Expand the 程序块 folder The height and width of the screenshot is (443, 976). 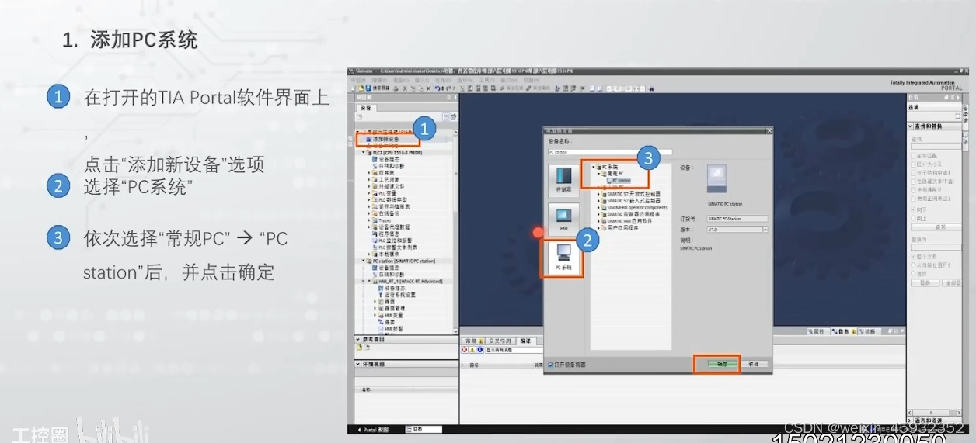click(x=369, y=173)
